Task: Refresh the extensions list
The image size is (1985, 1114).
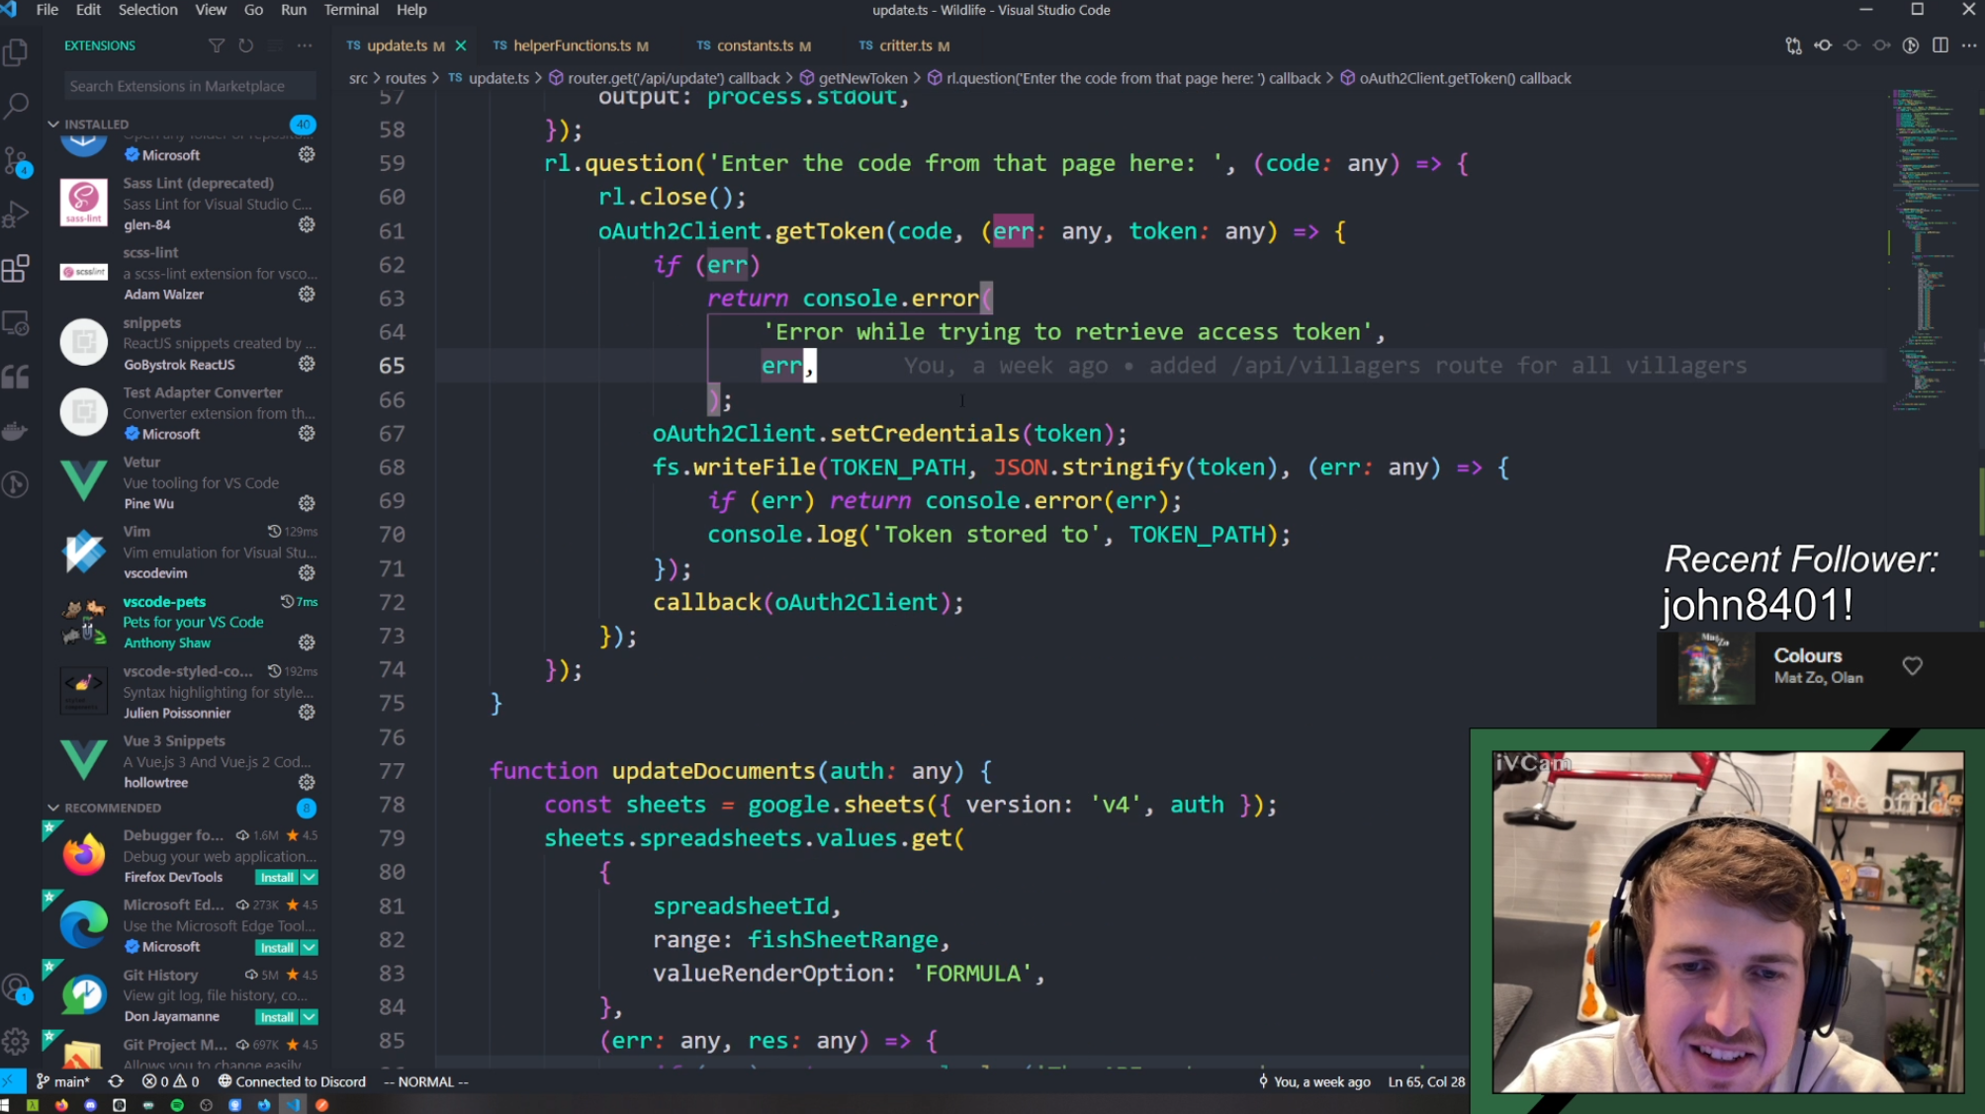Action: click(245, 45)
